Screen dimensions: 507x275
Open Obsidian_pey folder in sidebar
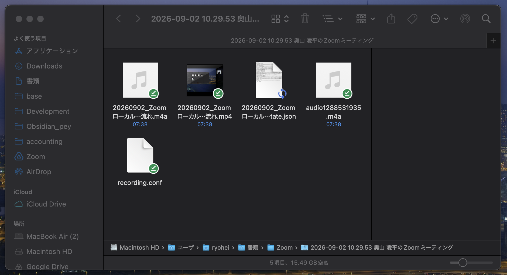click(49, 126)
